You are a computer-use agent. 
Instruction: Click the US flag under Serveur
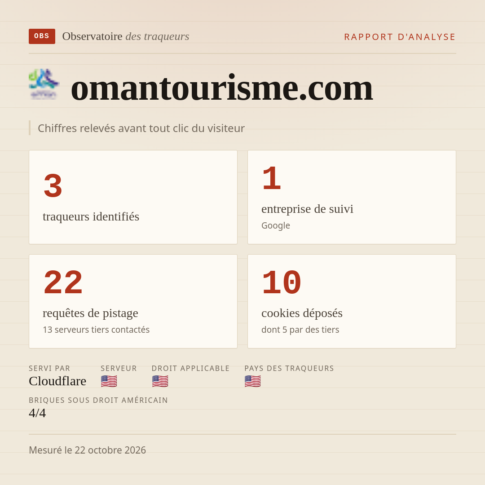click(109, 381)
